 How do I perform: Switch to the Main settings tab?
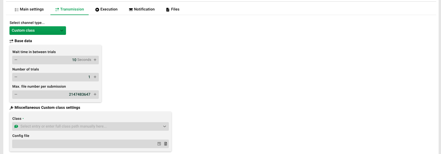29,9
